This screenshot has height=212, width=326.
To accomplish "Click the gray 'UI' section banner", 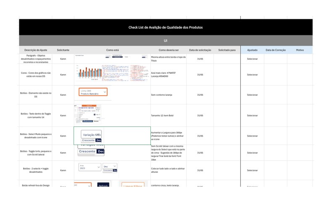I will click(x=166, y=40).
